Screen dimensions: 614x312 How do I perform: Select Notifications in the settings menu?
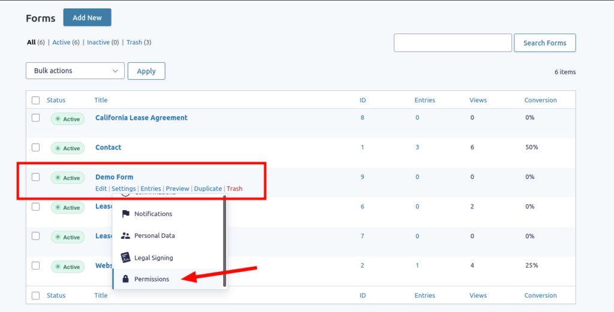(169, 214)
